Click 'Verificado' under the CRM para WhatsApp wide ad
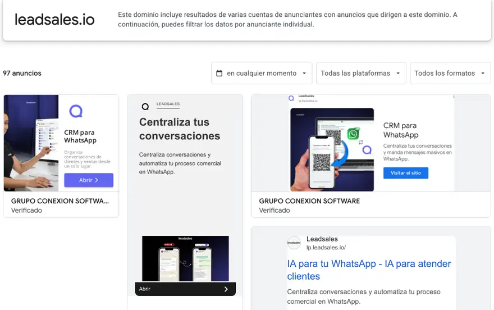Screen dimensions: 494x310 click(275, 211)
